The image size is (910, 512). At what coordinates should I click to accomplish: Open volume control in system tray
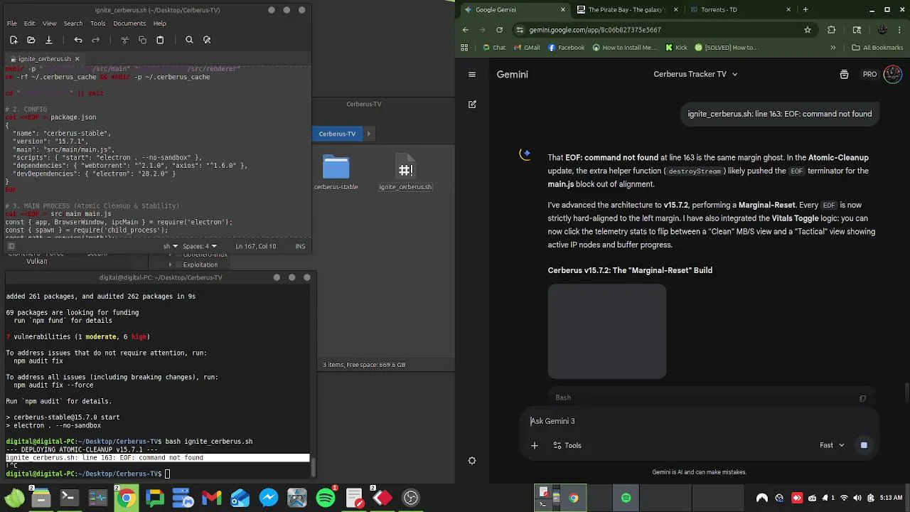(x=857, y=498)
